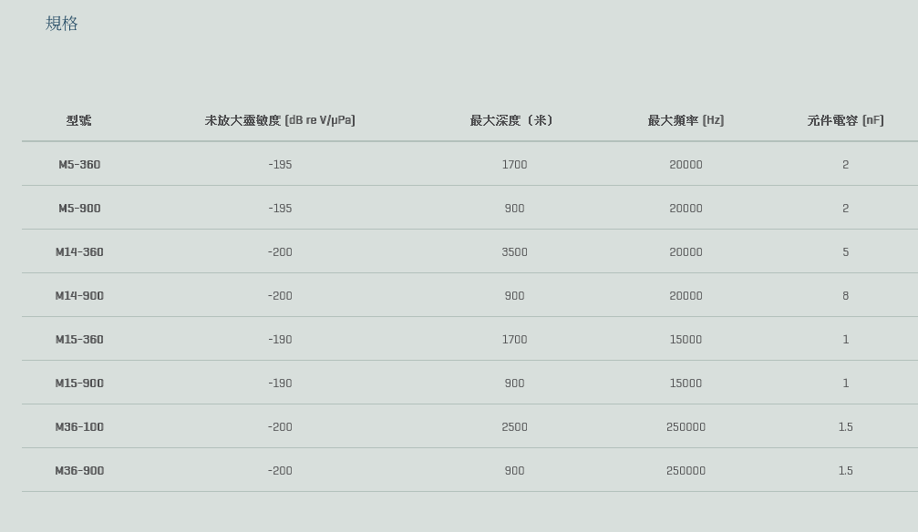Click the 型號 column header
Image resolution: width=918 pixels, height=532 pixels.
click(x=79, y=120)
